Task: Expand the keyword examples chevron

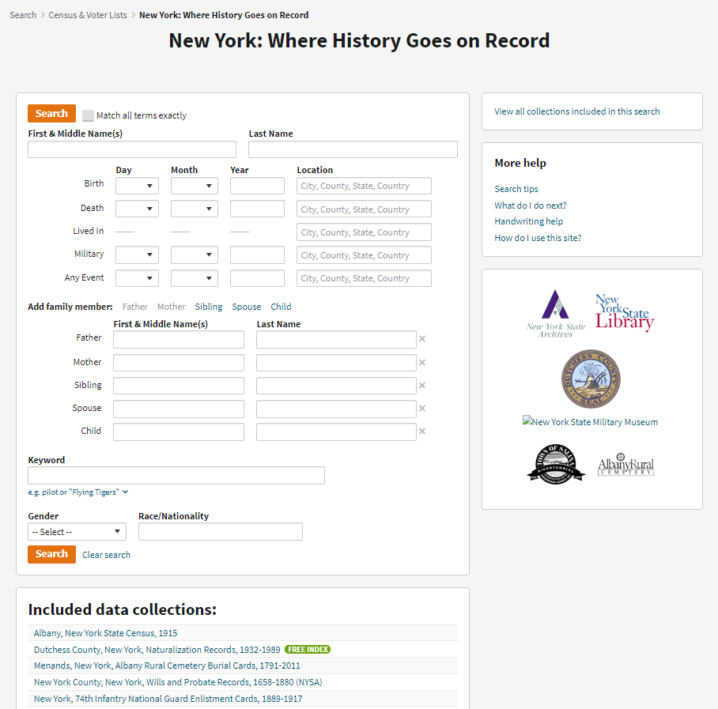Action: pos(125,492)
